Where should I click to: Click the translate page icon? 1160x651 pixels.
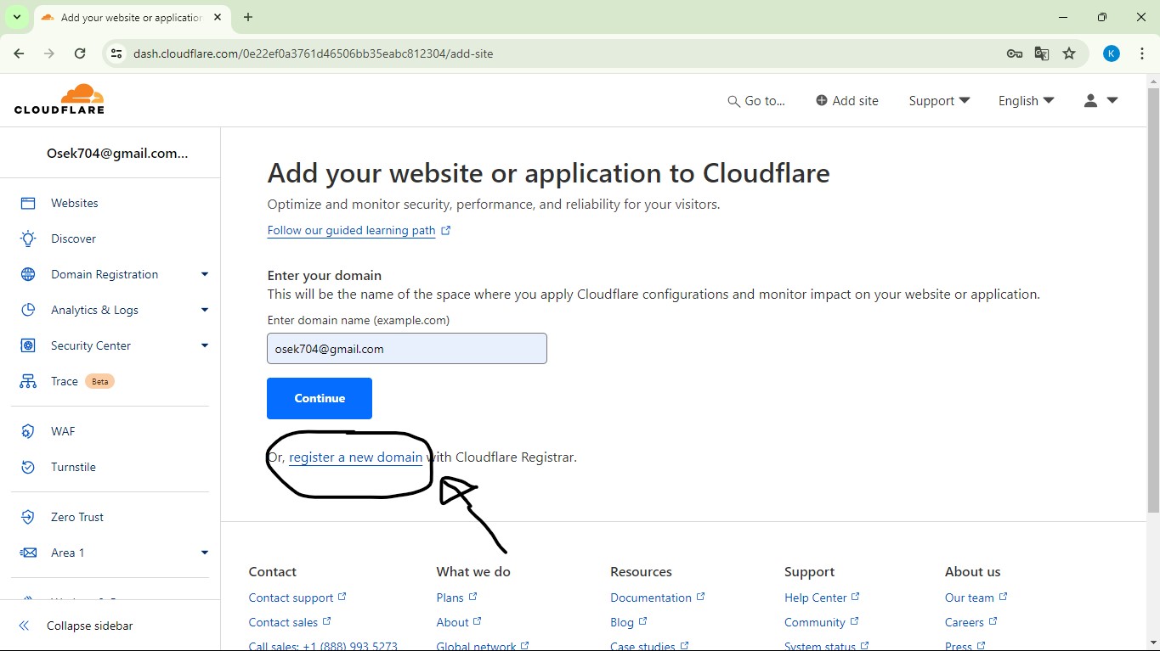pos(1042,53)
